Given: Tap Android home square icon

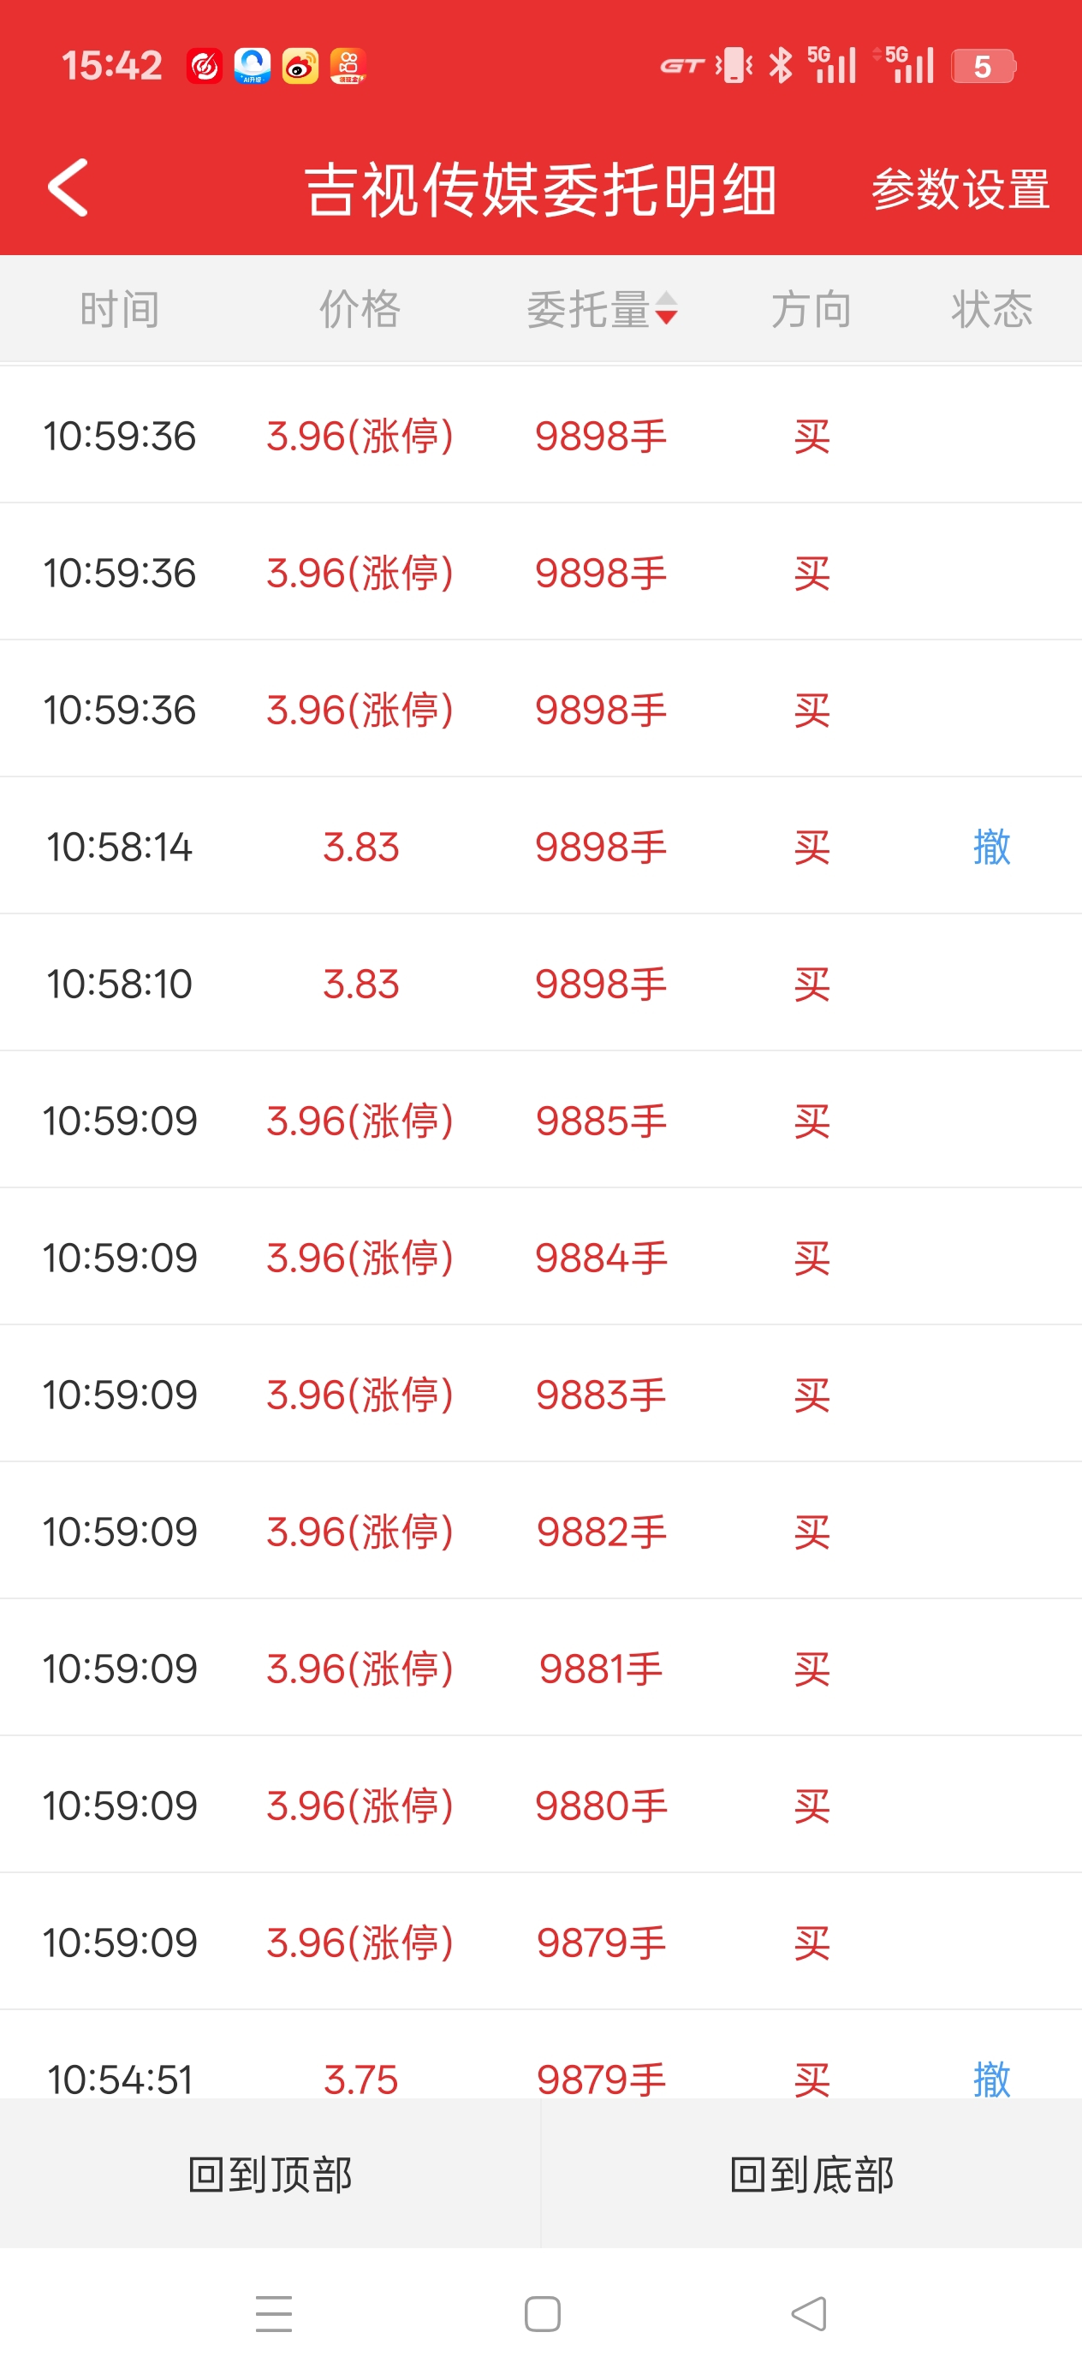Looking at the screenshot, I should (542, 2313).
